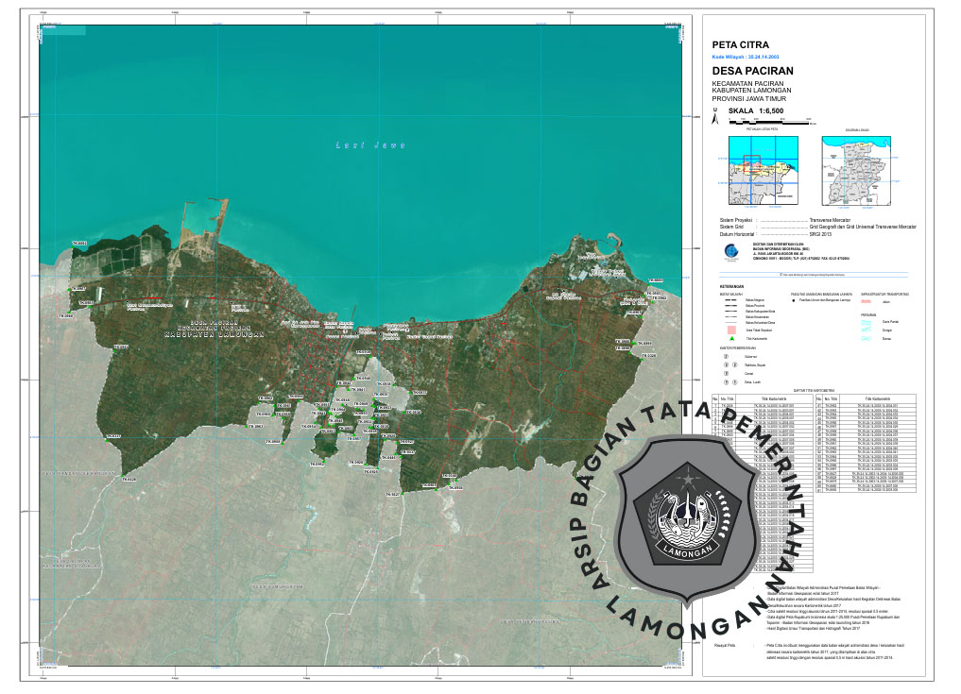
Task: Click the north arrow compass icon
Action: coord(716,115)
